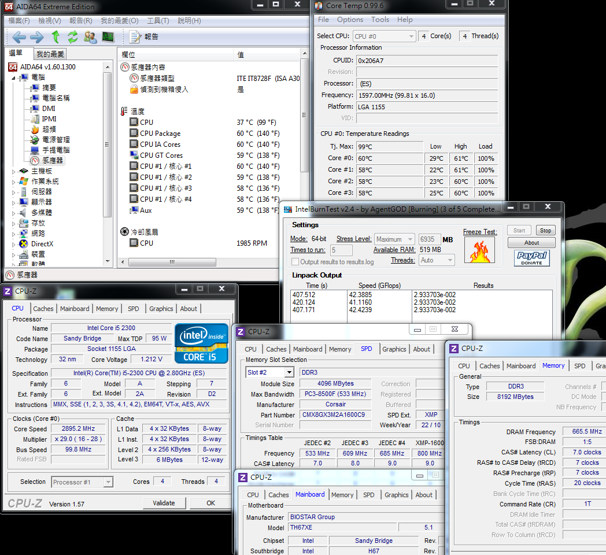The height and width of the screenshot is (555, 606).
Task: Open the Select CPU dropdown in Core Temp
Action: 385,36
